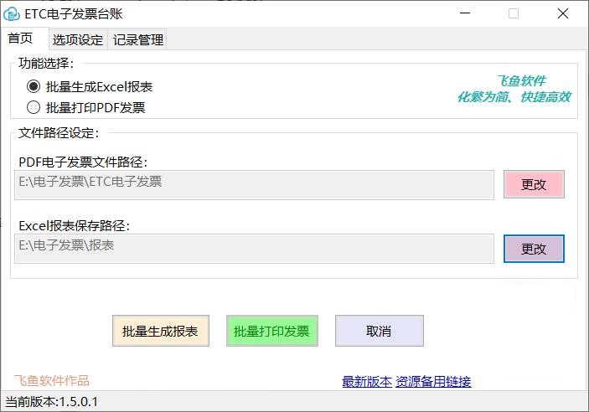Hit the green 批量打印发票 button
This screenshot has height=412, width=589.
(271, 331)
